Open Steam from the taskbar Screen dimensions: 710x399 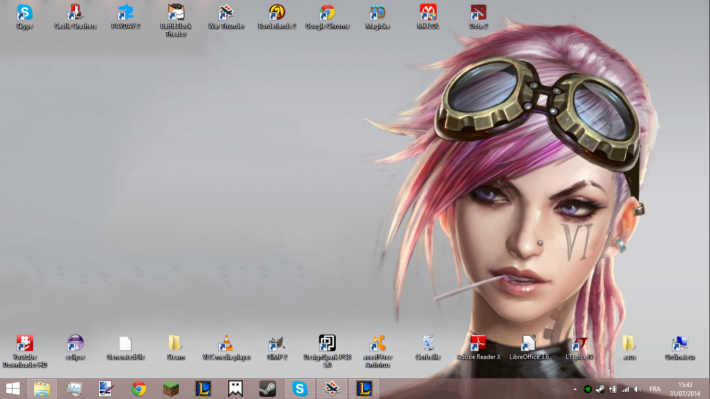(267, 388)
